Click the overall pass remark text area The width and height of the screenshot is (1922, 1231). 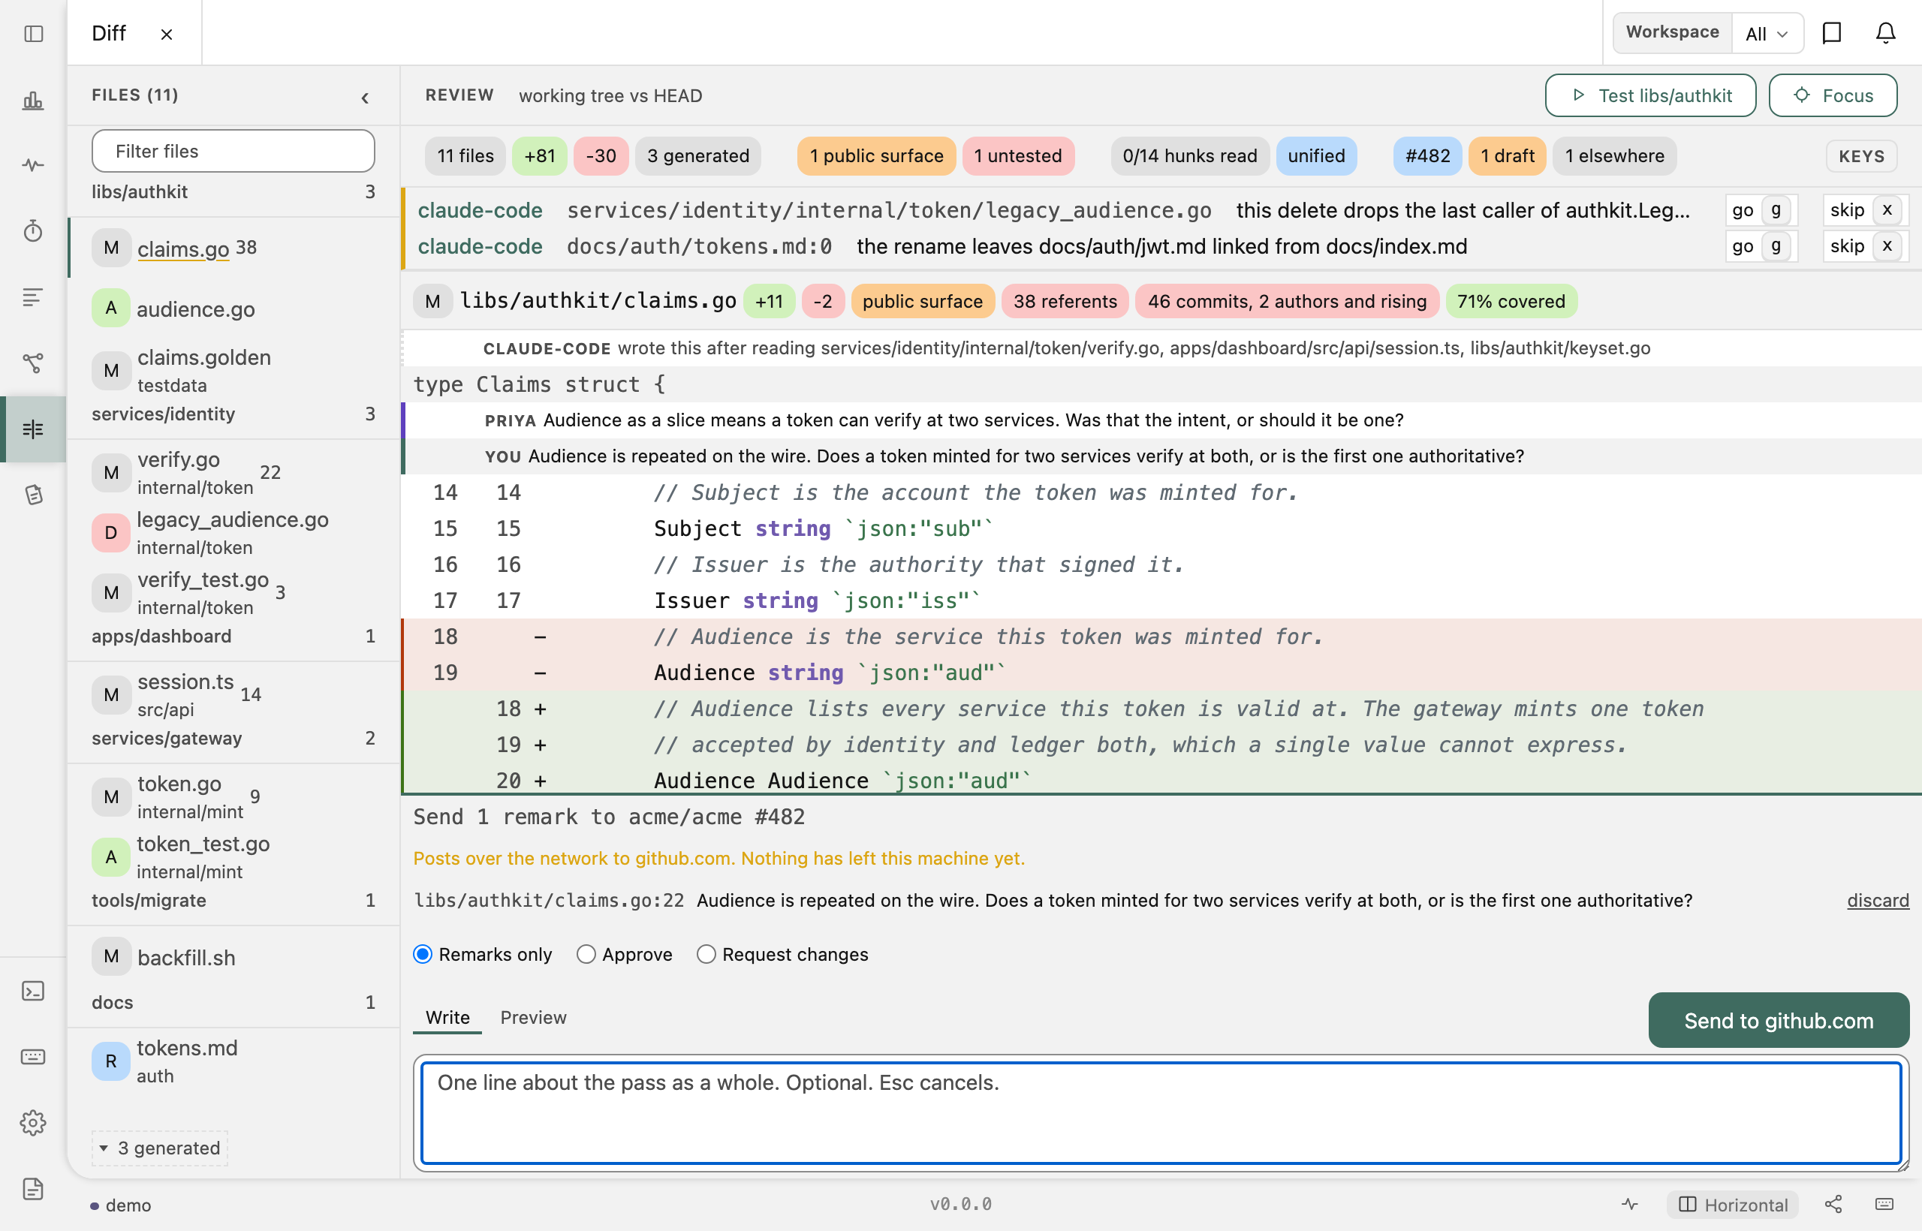[1161, 1112]
